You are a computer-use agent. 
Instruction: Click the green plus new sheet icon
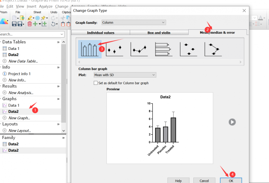(35, 24)
